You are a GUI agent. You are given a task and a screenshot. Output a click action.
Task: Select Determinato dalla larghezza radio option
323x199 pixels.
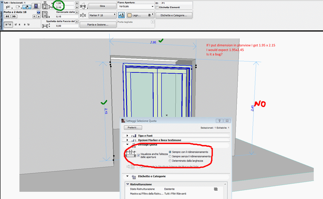click(170, 161)
